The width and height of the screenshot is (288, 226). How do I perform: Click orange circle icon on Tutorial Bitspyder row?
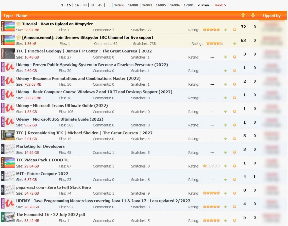click(x=234, y=30)
